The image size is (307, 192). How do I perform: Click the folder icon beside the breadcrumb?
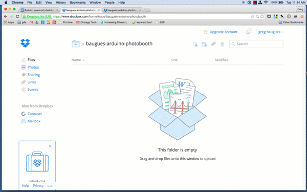(x=76, y=44)
